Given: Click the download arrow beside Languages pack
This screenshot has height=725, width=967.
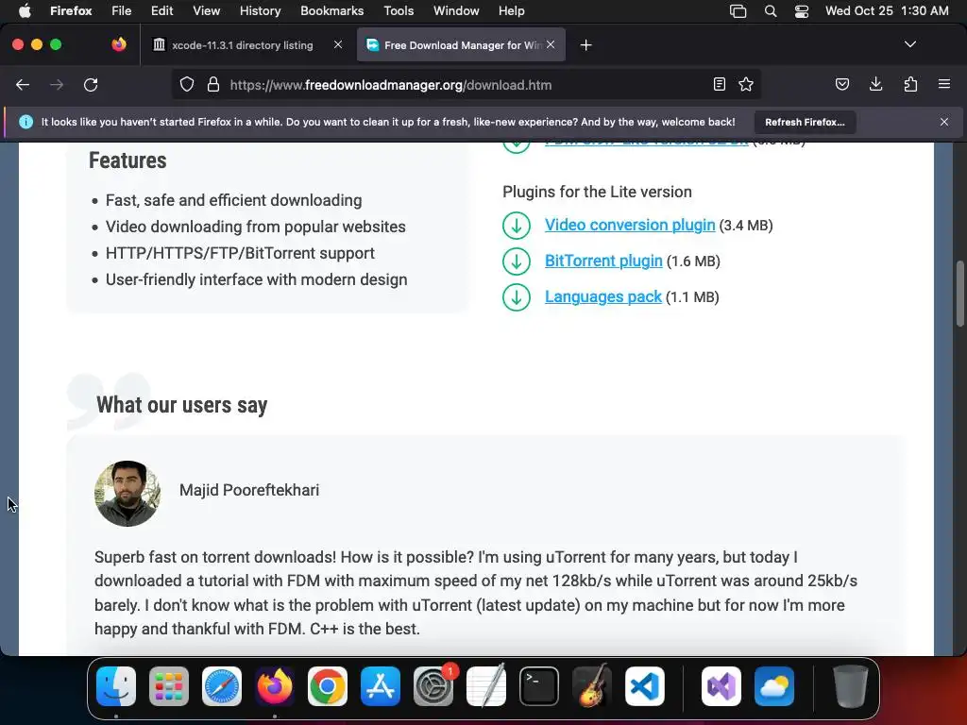Looking at the screenshot, I should [x=517, y=297].
